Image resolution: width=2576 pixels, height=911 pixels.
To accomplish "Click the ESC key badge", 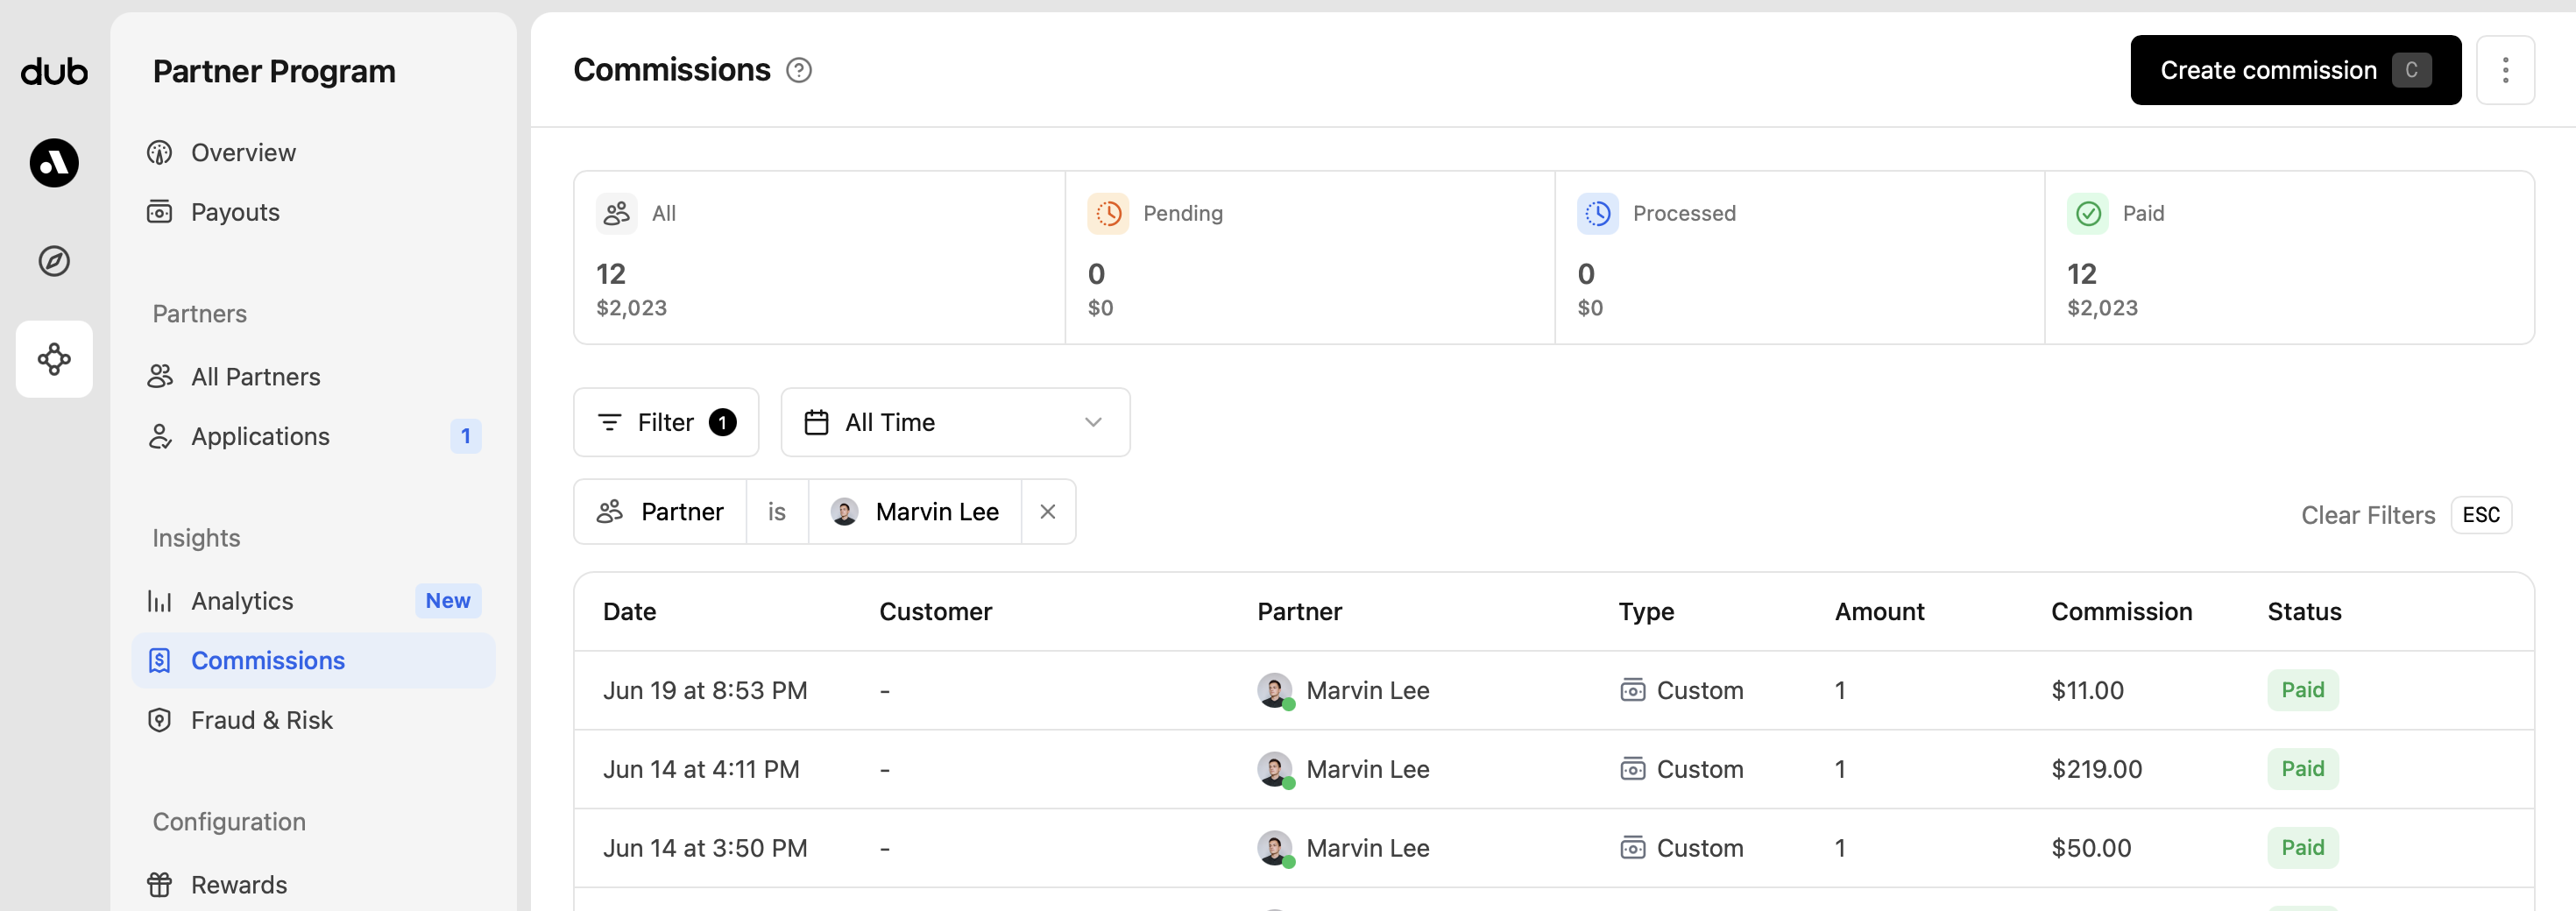I will click(x=2481, y=515).
